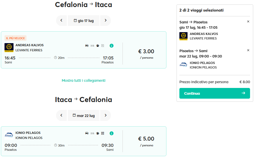The image size is (254, 157).
Task: Go to previous day for Cefalonia–Itaca
Action: coord(61,21)
